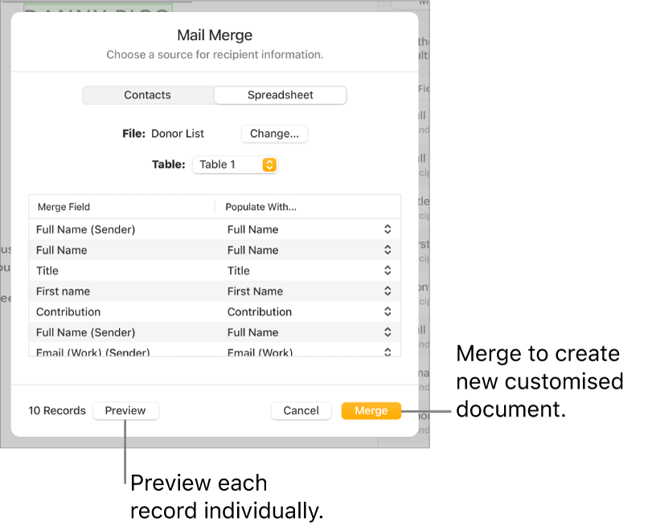The height and width of the screenshot is (531, 648).
Task: Select the Contribution merge field row
Action: coord(68,312)
